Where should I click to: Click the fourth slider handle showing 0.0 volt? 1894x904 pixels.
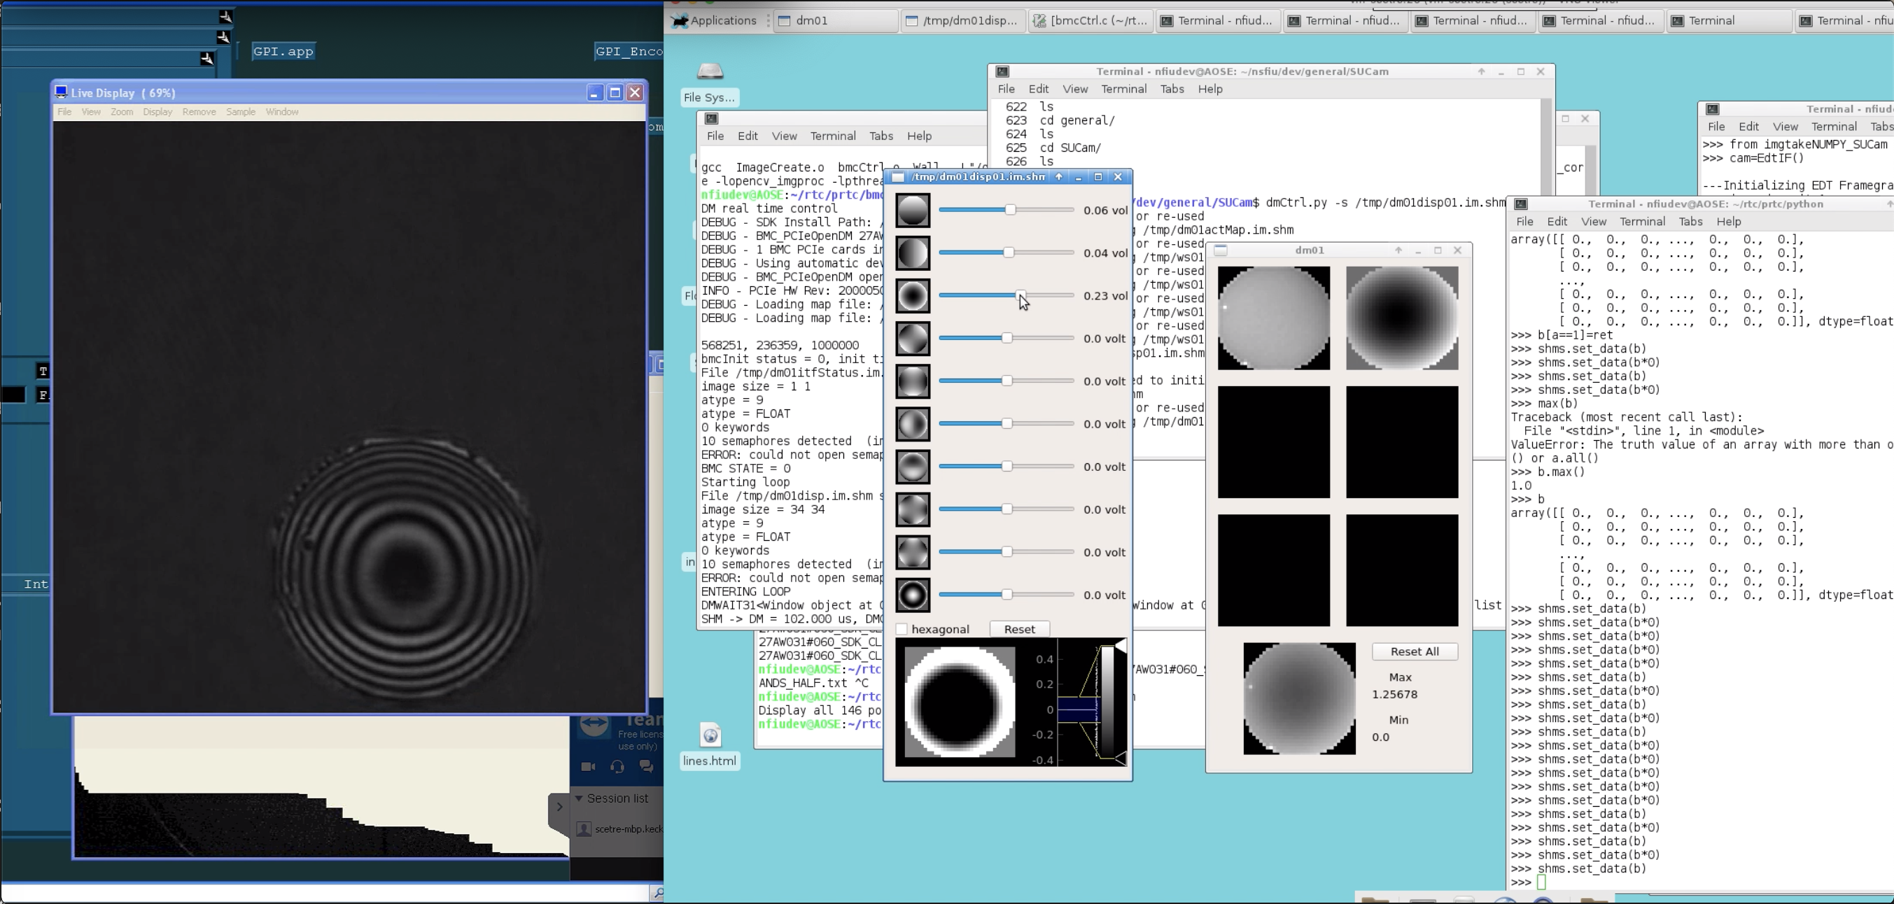point(1007,338)
